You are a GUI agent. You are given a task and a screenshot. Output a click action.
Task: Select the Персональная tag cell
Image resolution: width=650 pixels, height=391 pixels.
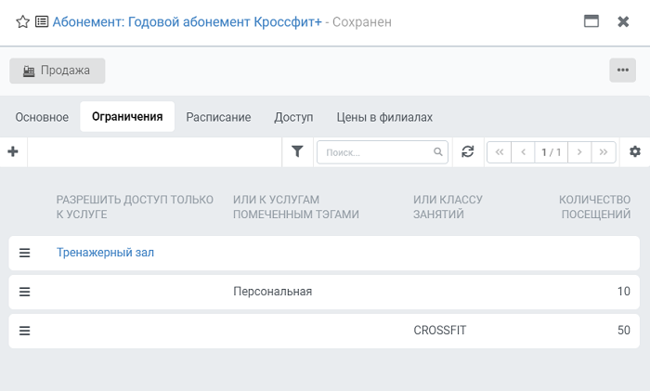coord(272,292)
